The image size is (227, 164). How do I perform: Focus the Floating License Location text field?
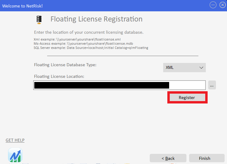[119, 85]
